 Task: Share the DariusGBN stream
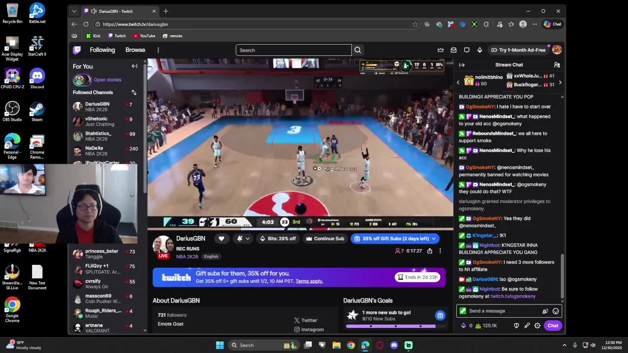tap(430, 251)
